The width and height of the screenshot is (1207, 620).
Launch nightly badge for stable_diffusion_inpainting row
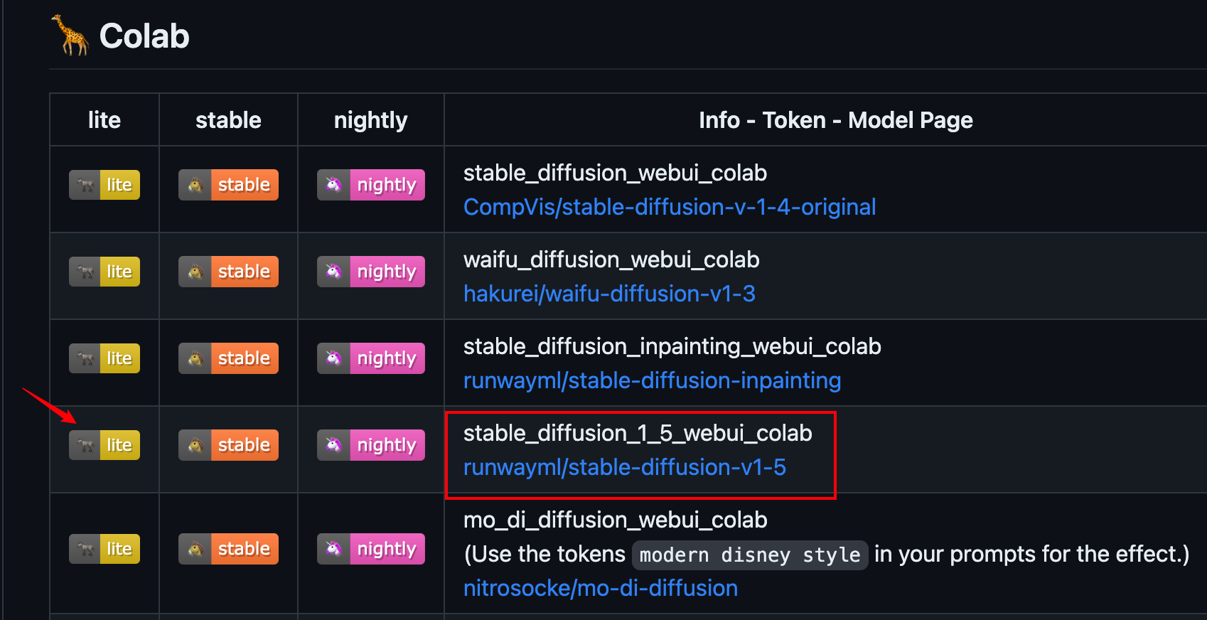click(x=370, y=358)
